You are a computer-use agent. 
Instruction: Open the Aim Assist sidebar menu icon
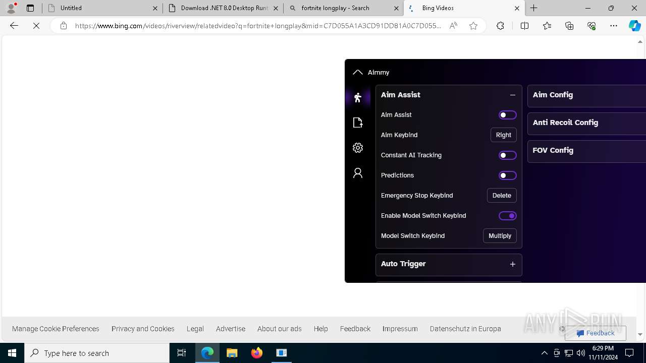[358, 97]
